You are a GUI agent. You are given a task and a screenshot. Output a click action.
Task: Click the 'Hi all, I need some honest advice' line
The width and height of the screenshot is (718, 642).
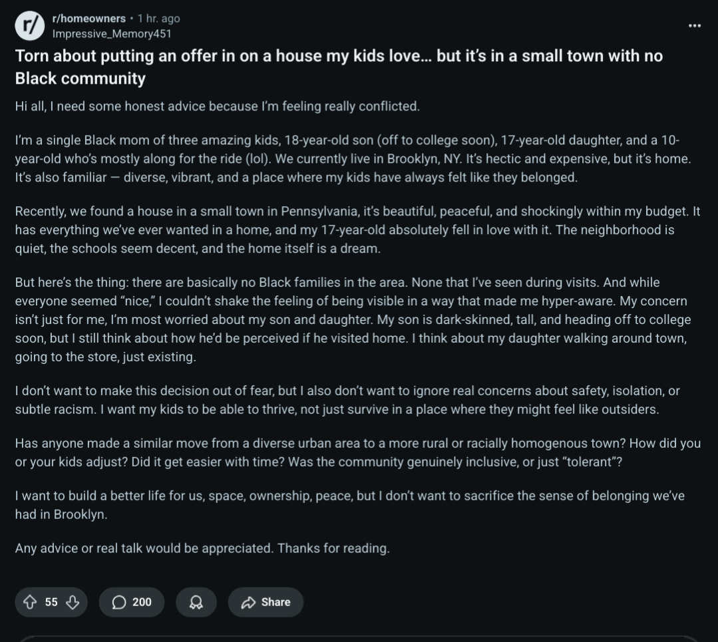[218, 106]
